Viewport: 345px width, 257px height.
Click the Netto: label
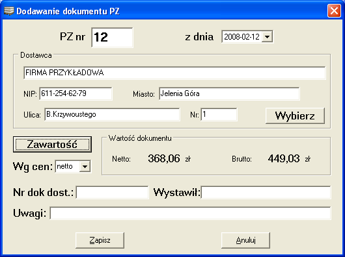pos(122,159)
